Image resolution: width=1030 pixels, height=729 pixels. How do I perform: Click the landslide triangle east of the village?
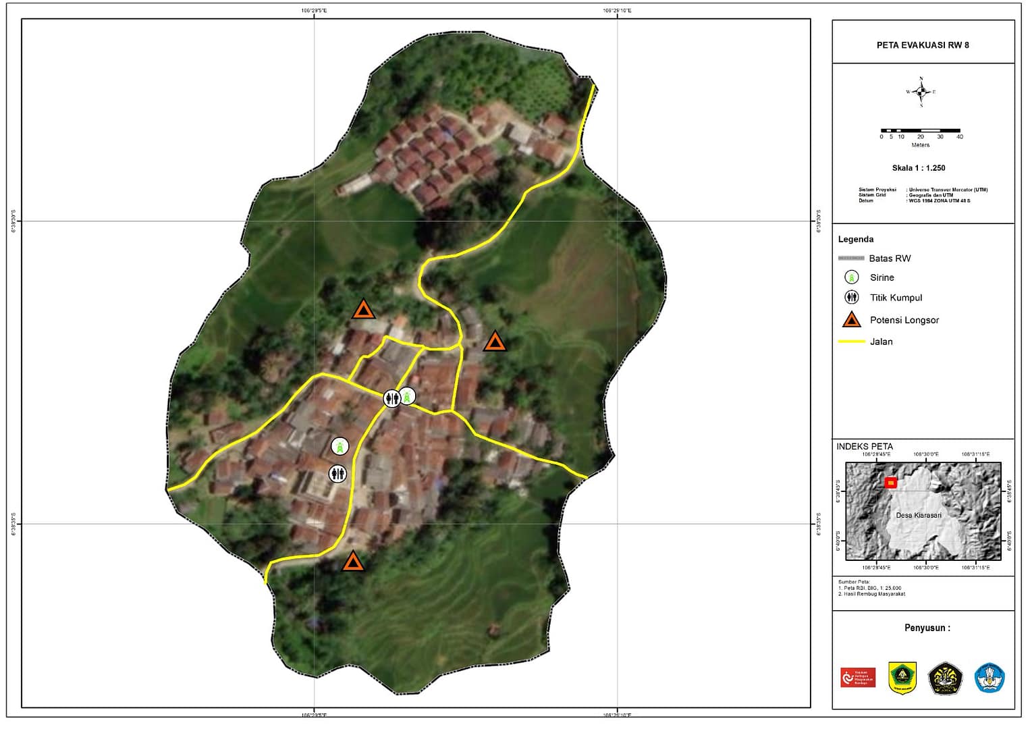(x=495, y=342)
